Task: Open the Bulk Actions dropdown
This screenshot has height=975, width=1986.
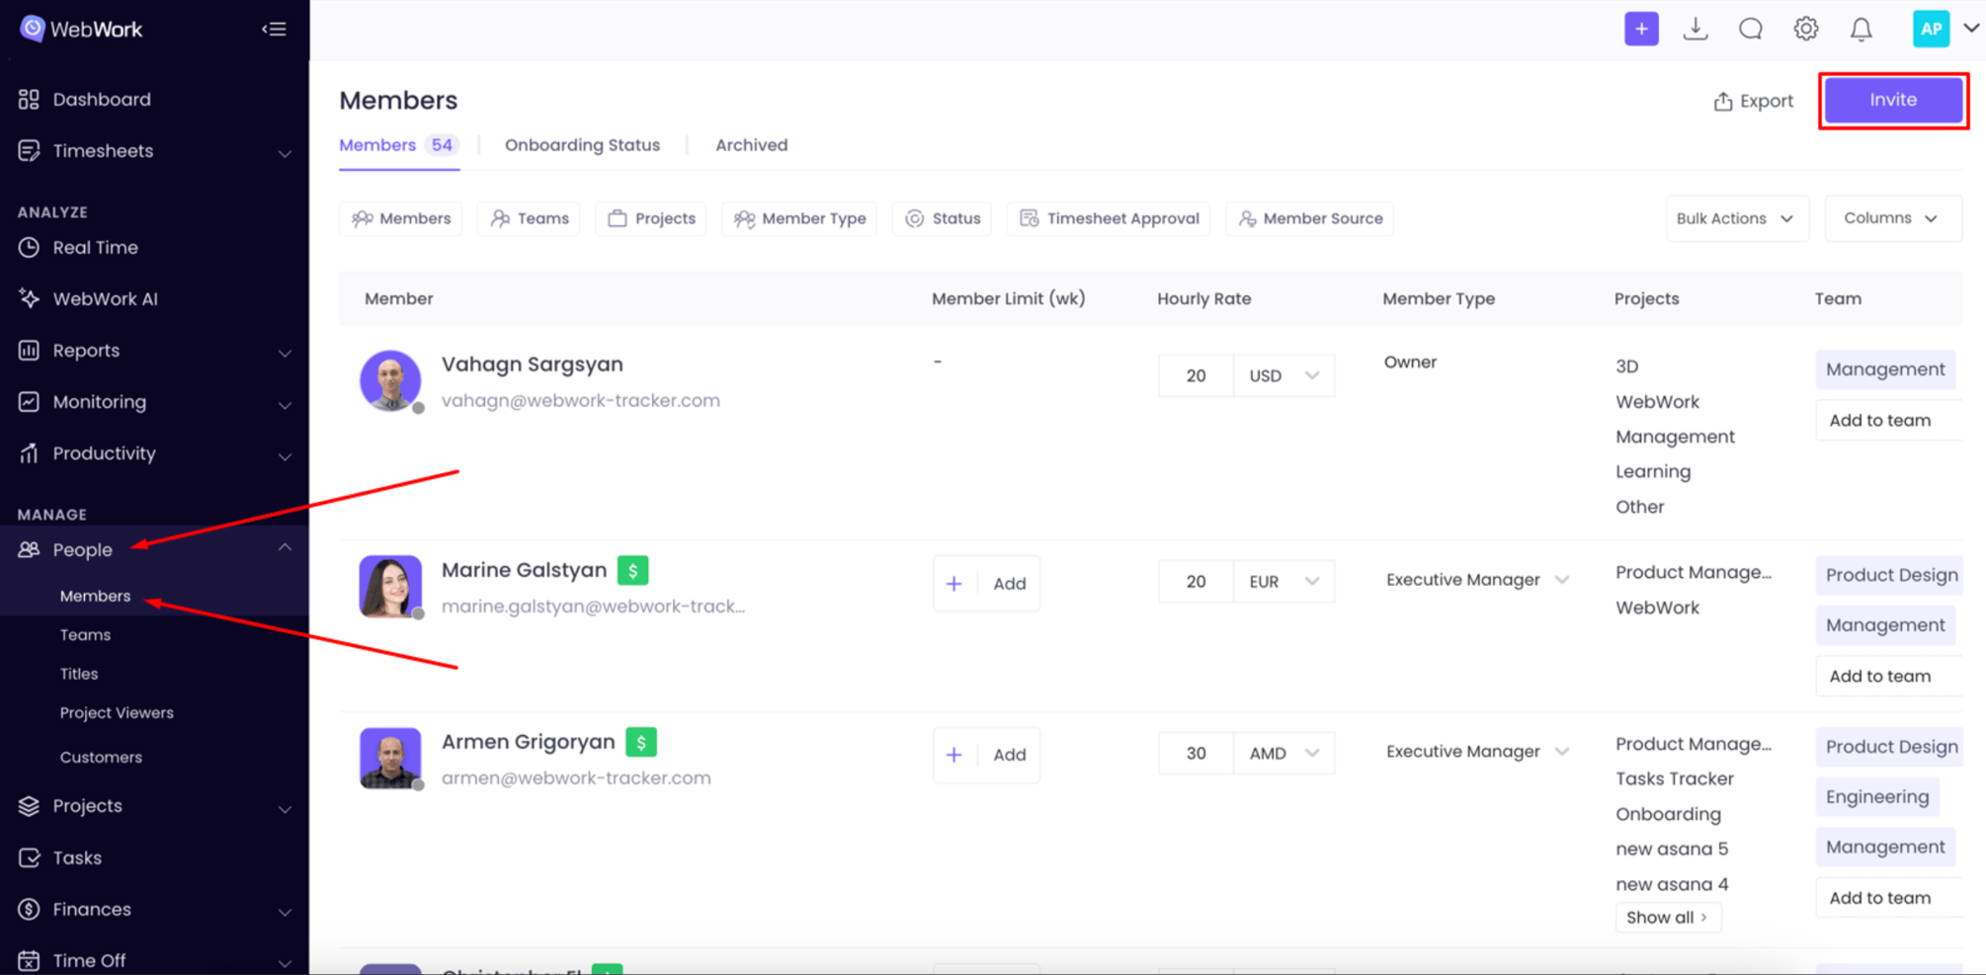Action: click(x=1735, y=218)
